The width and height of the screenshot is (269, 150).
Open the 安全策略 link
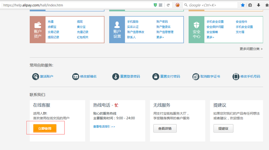[x=212, y=32]
